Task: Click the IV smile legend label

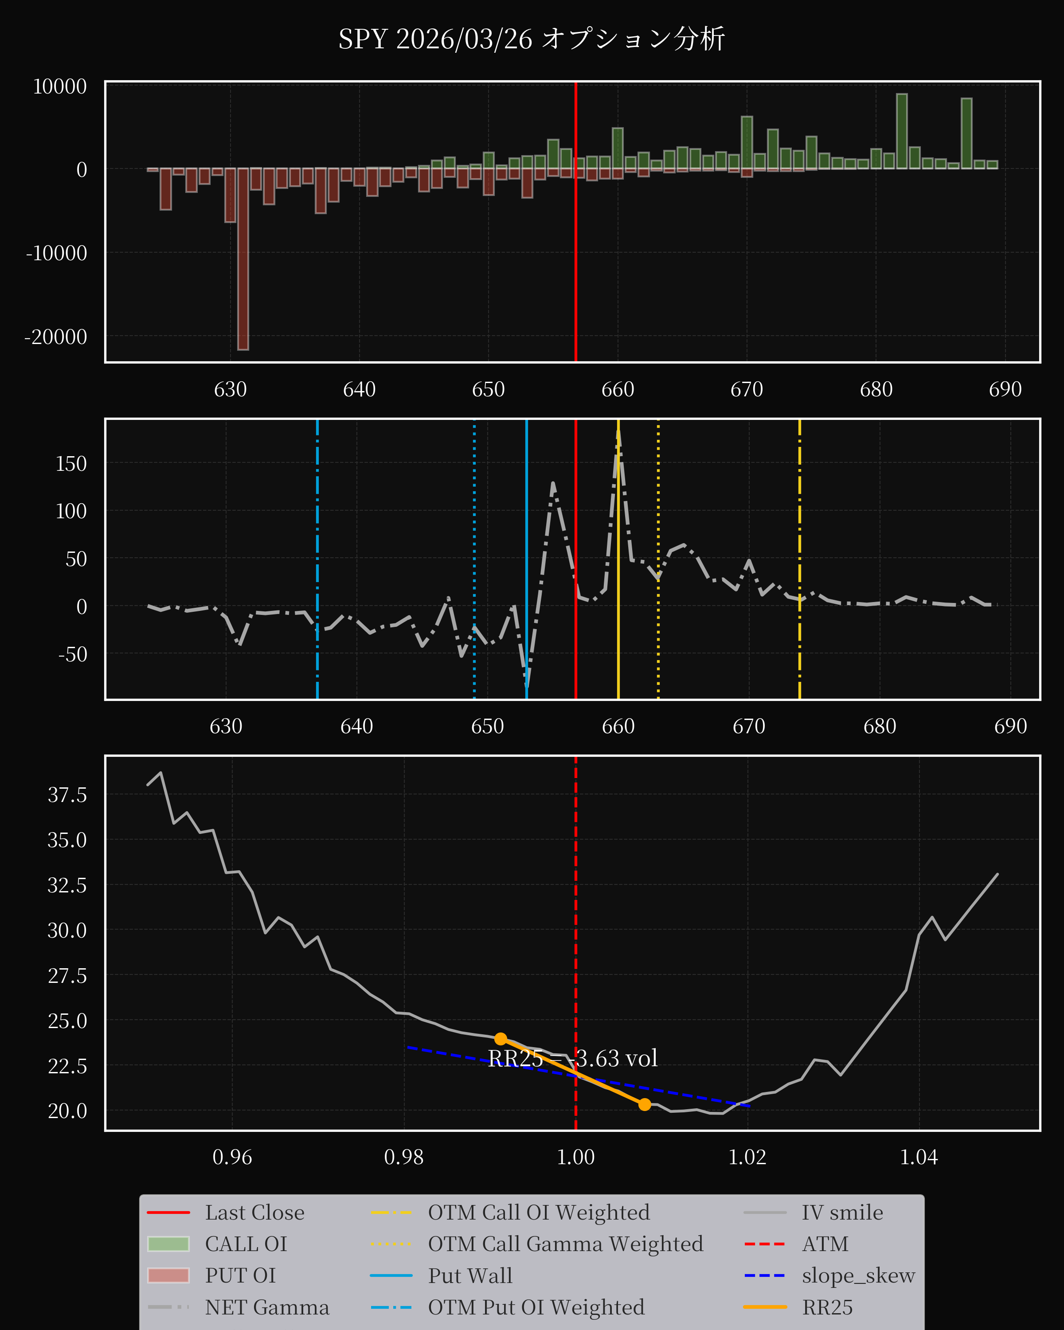Action: click(843, 1212)
